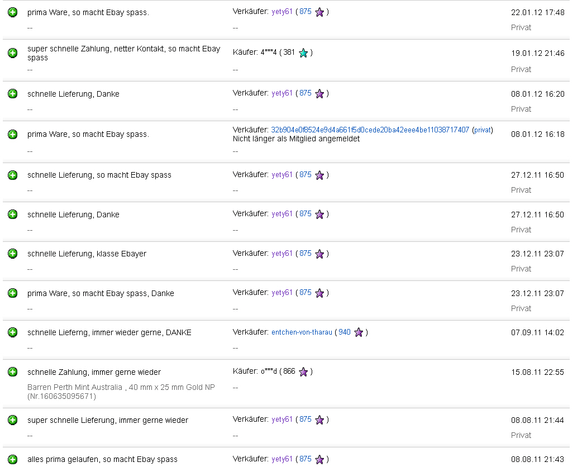
Task: Click purple star beside entchen-von-tharau's score 940
Action: (x=359, y=332)
